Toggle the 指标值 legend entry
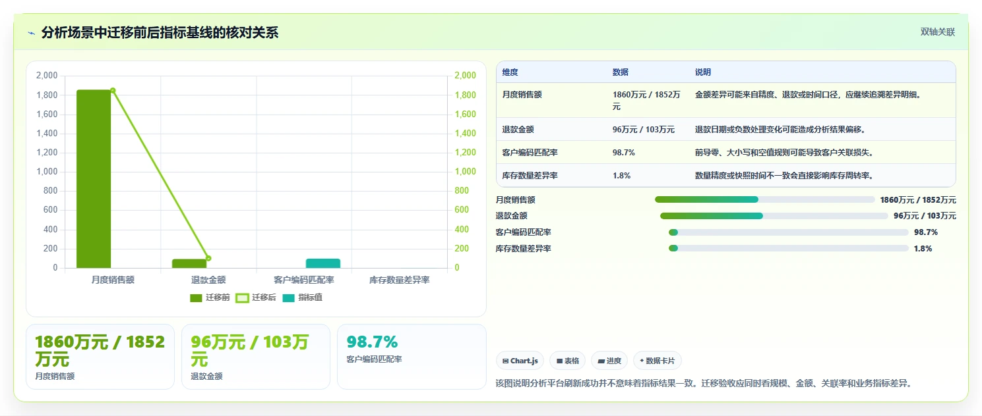Screen dimensions: 982x416 point(303,298)
